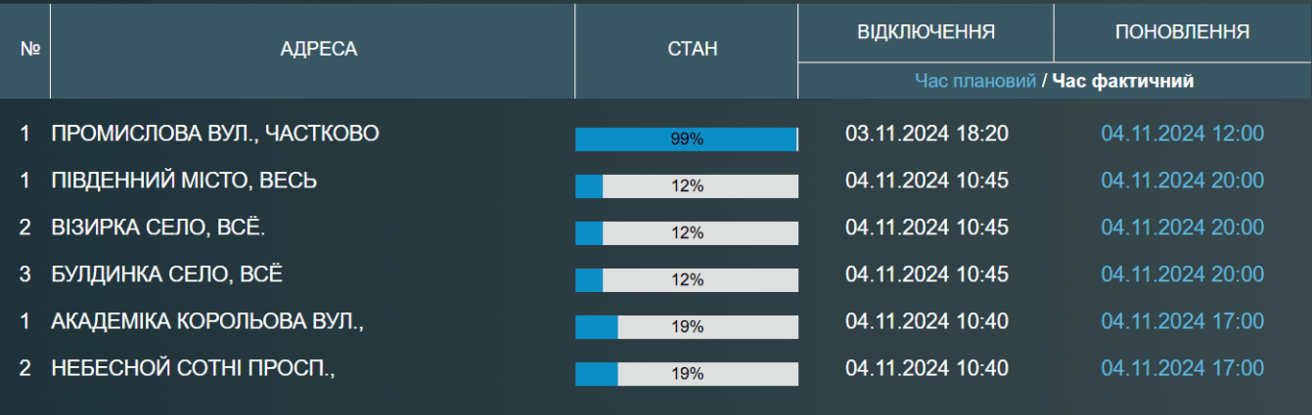Click the ВІЗИРКА СЕЛО address row
The image size is (1312, 415).
[x=158, y=228]
